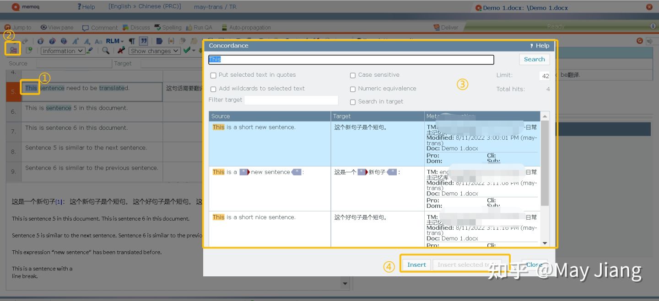659x301 pixels.
Task: Click the Spelling icon in the top bar
Action: [158, 27]
